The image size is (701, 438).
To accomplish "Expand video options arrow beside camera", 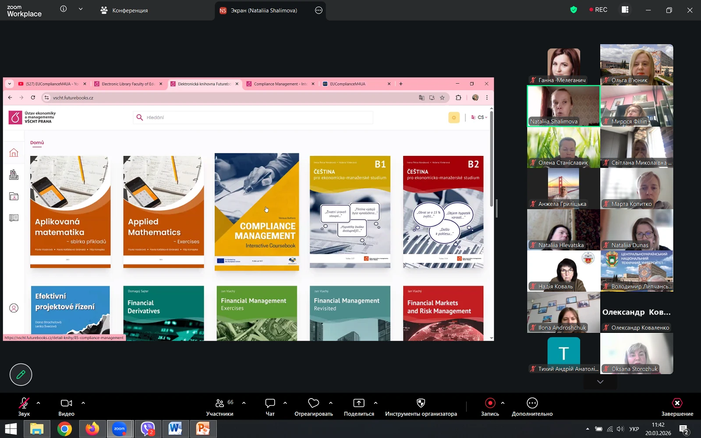I will coord(83,403).
